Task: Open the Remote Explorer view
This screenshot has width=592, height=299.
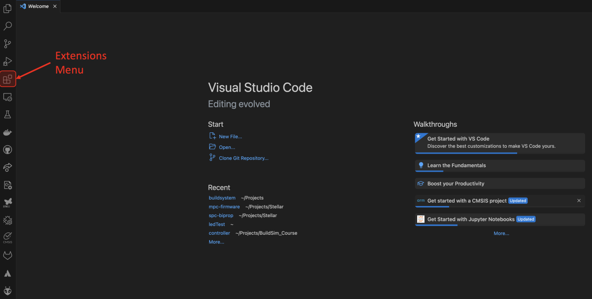Action: [7, 97]
